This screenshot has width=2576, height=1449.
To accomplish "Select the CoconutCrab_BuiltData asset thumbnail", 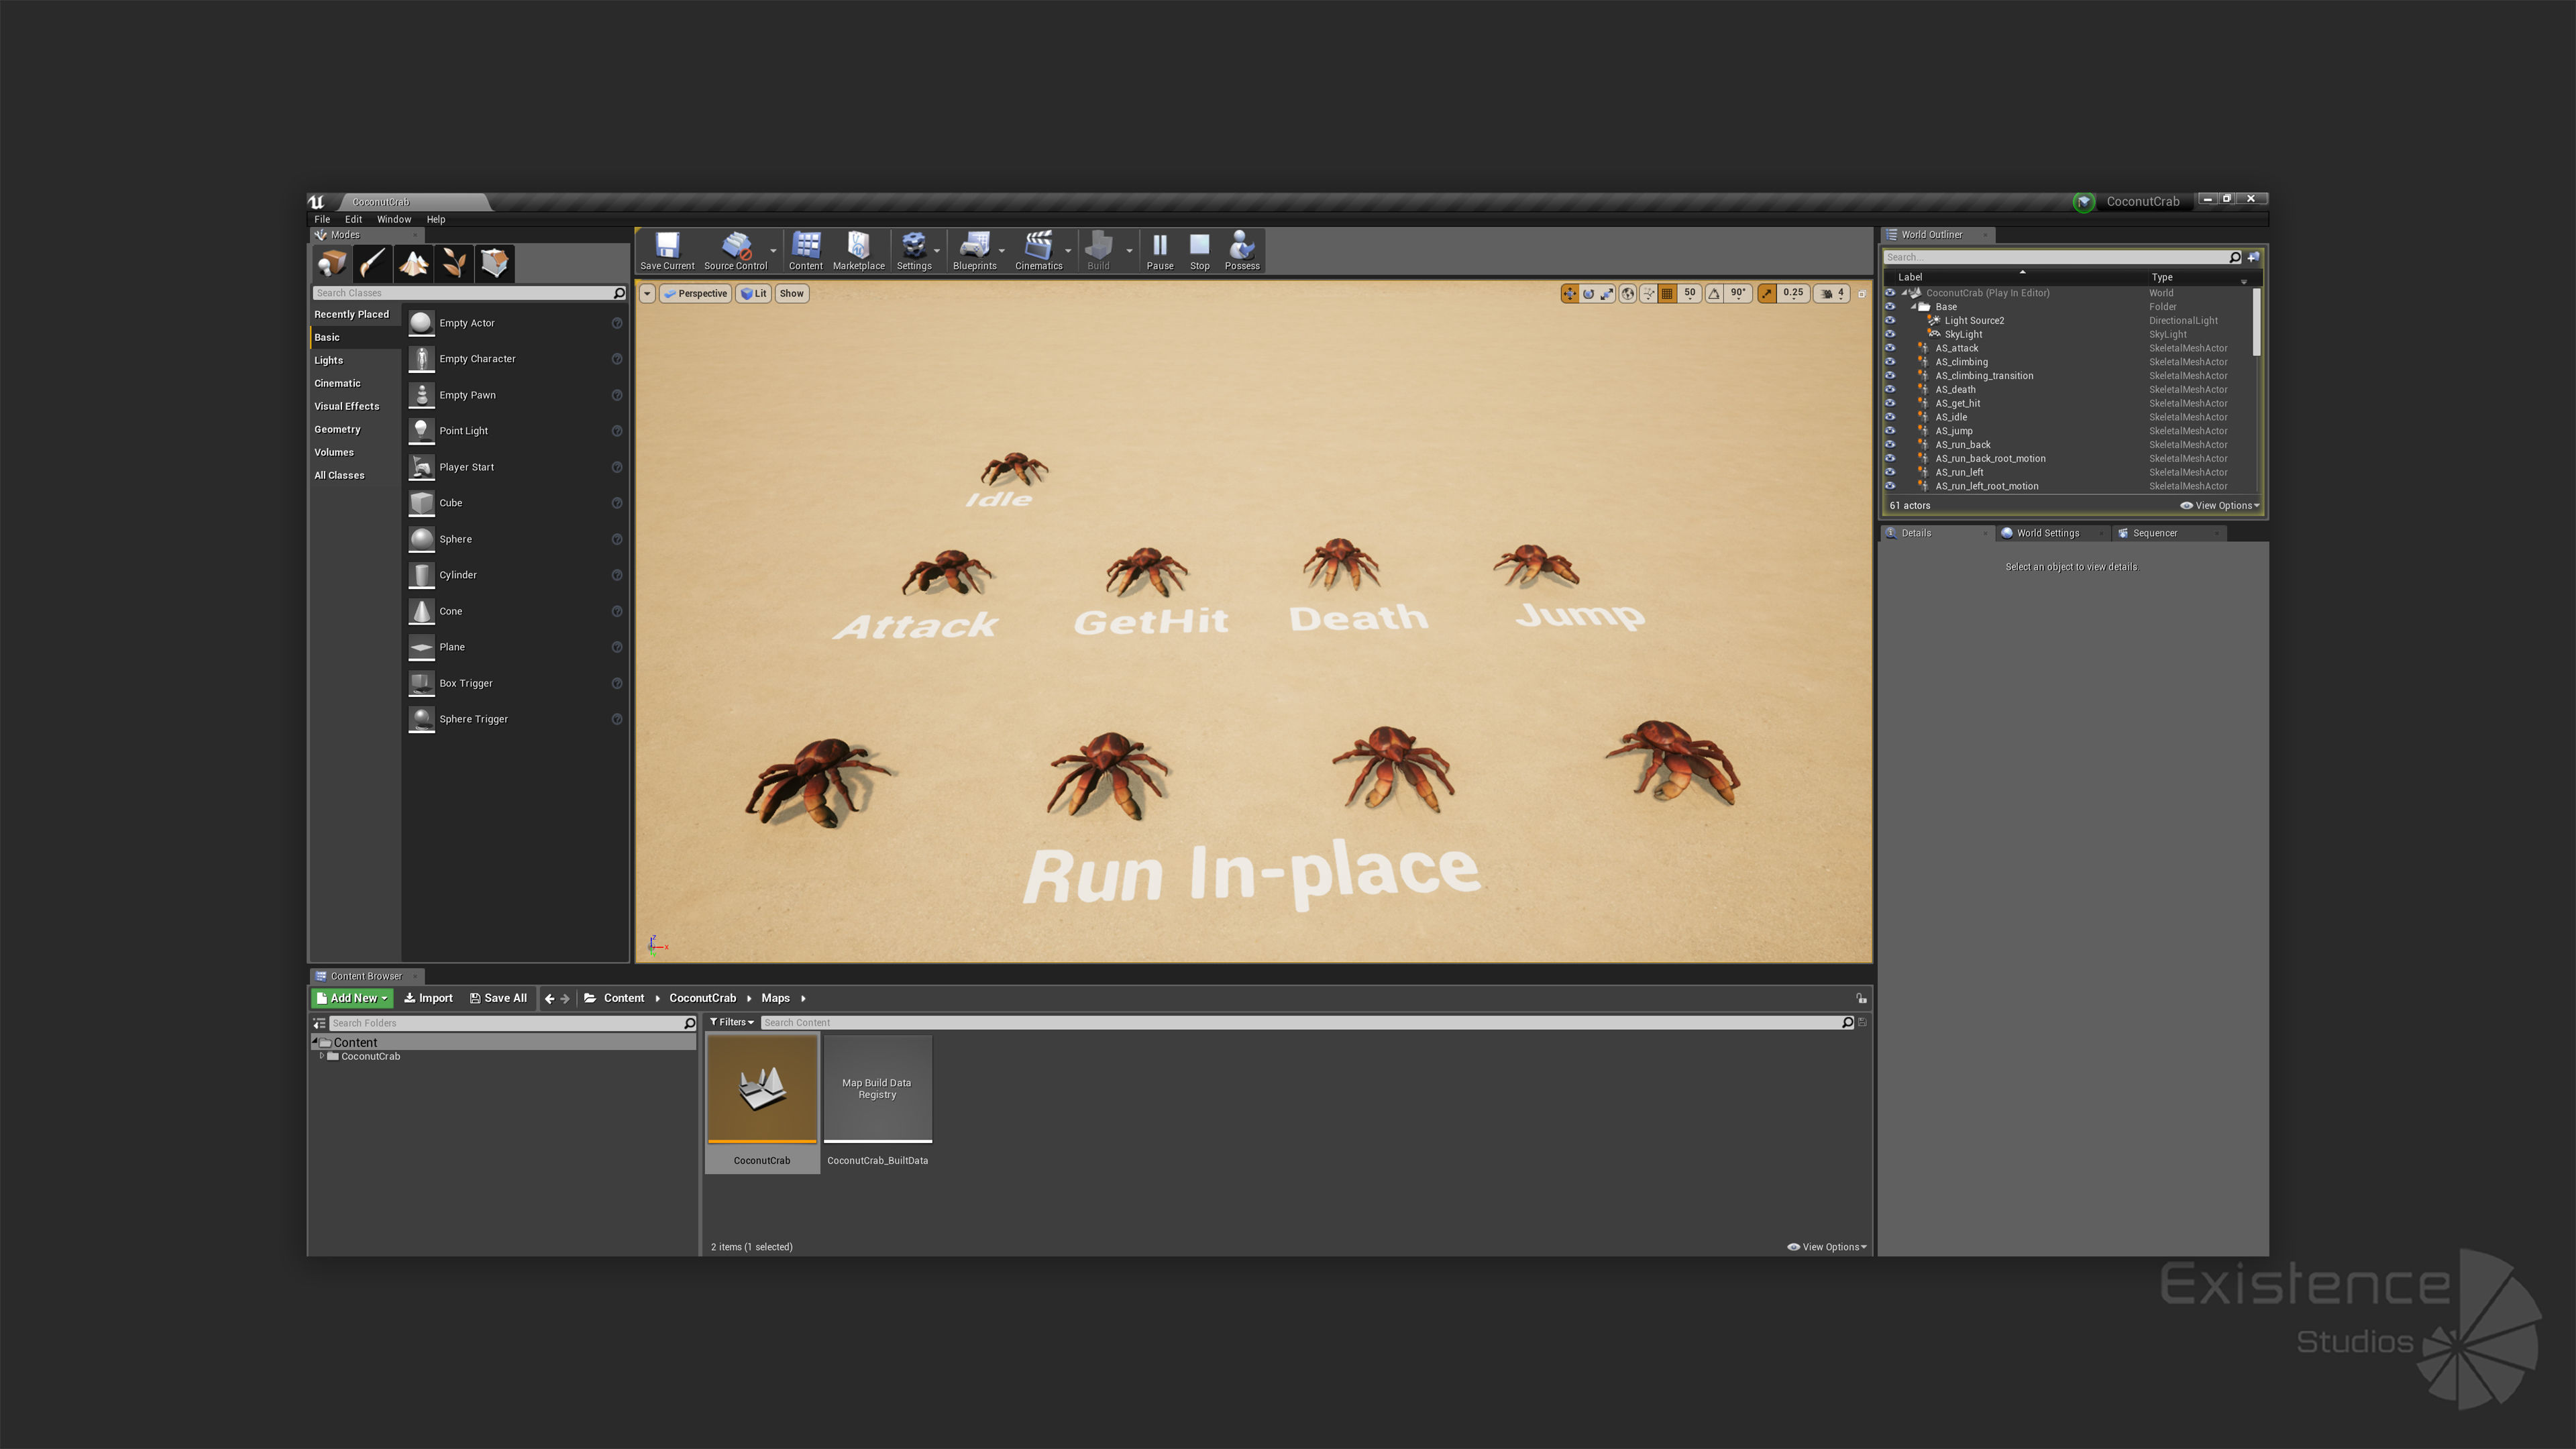I will [877, 1090].
